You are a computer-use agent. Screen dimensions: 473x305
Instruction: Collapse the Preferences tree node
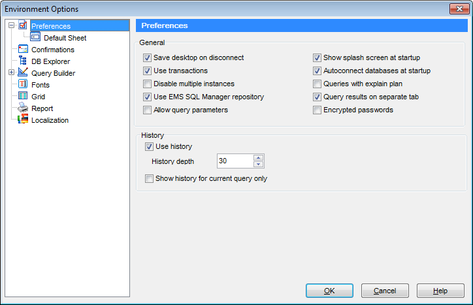point(11,26)
